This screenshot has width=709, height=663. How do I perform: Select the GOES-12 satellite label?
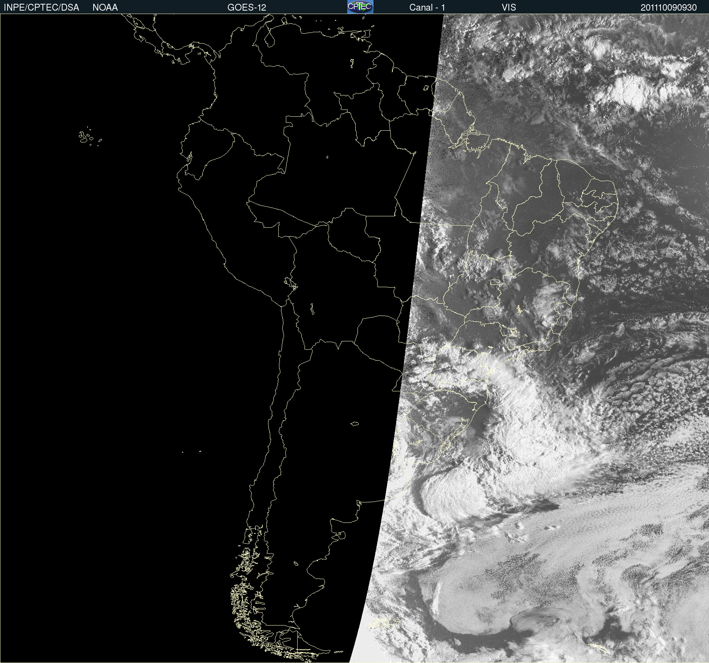pos(247,8)
